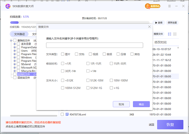Click the 搜索文件 button behind dialog
189x134 pixels.
[158, 34]
